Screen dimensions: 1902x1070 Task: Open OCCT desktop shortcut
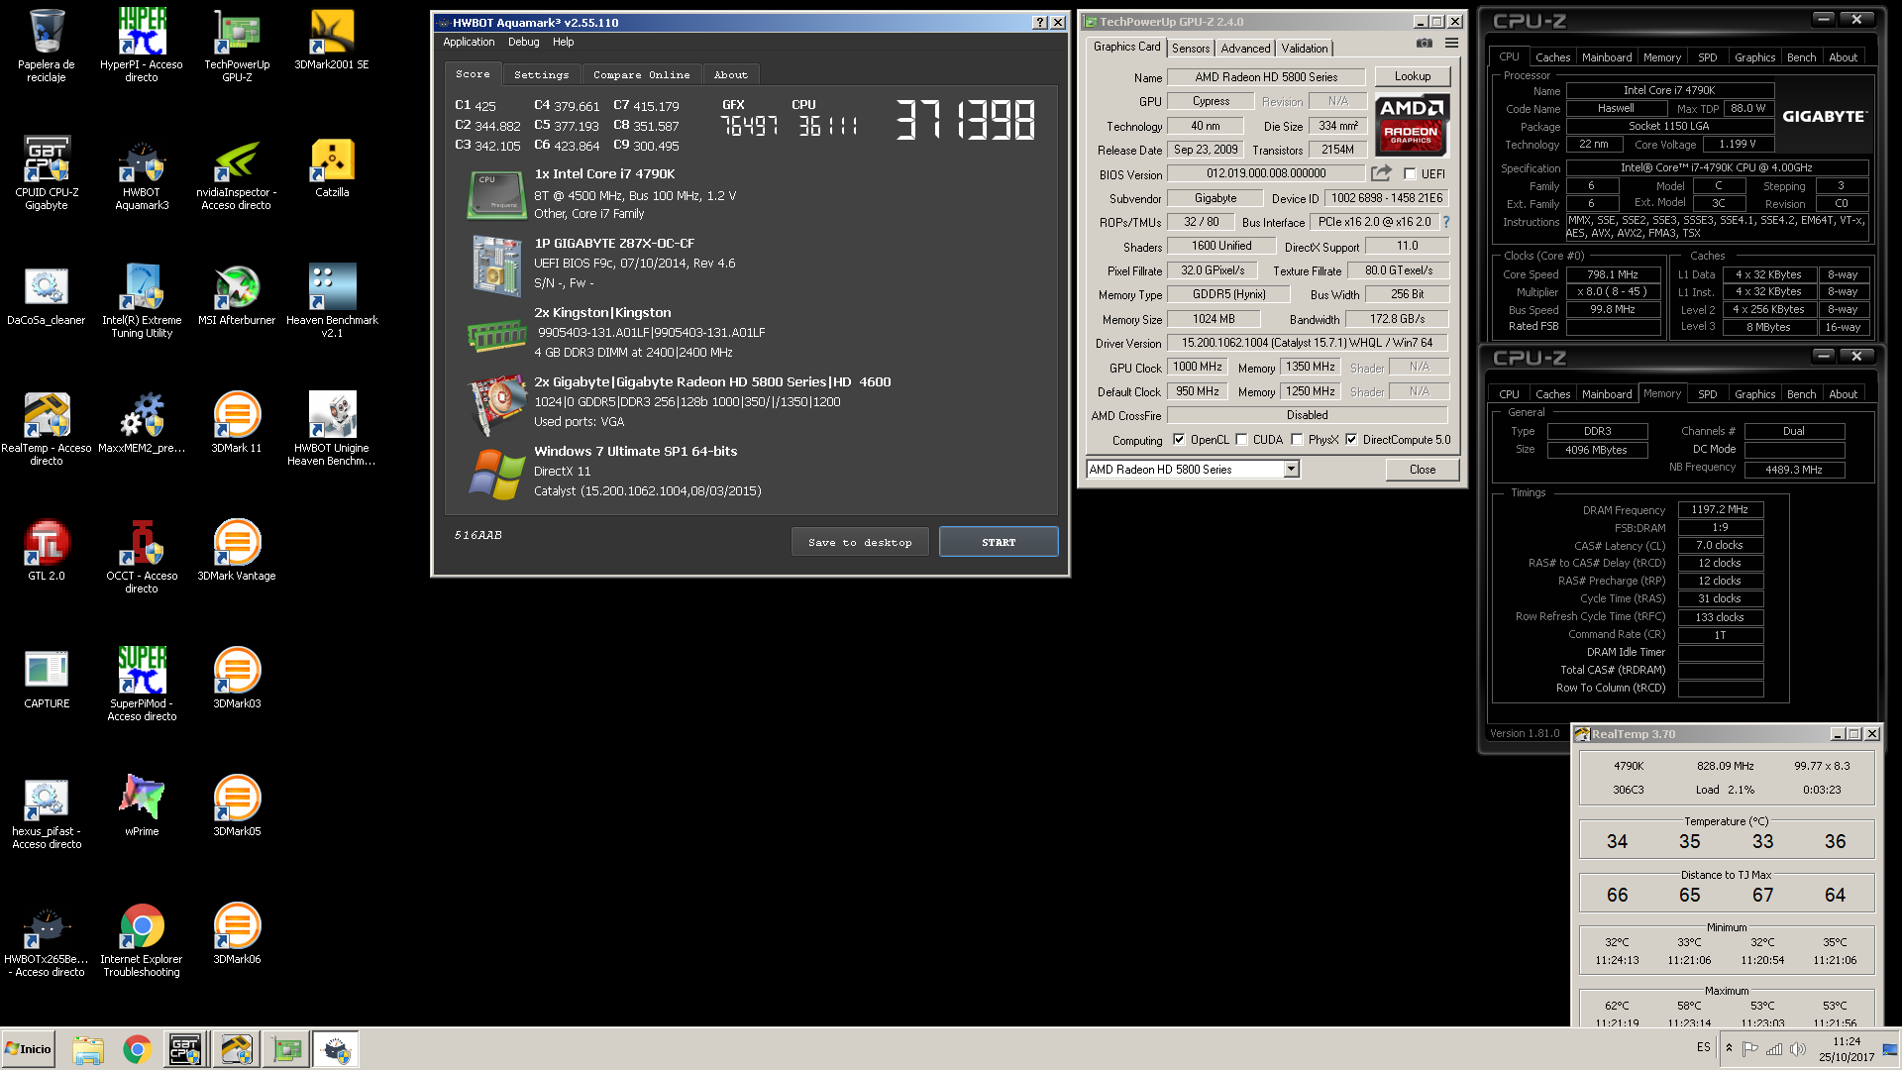[x=142, y=556]
